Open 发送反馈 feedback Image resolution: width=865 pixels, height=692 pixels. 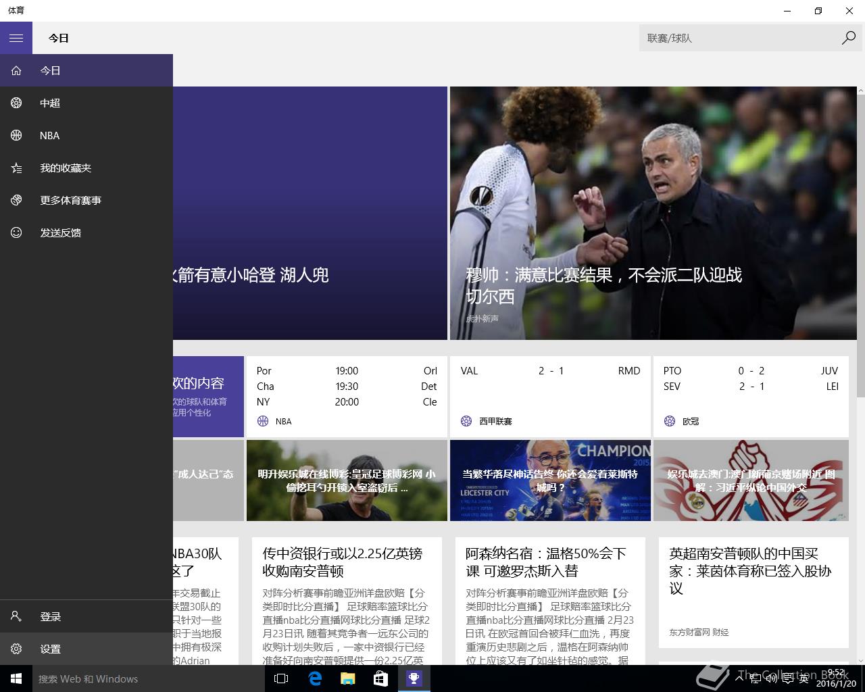(x=86, y=232)
